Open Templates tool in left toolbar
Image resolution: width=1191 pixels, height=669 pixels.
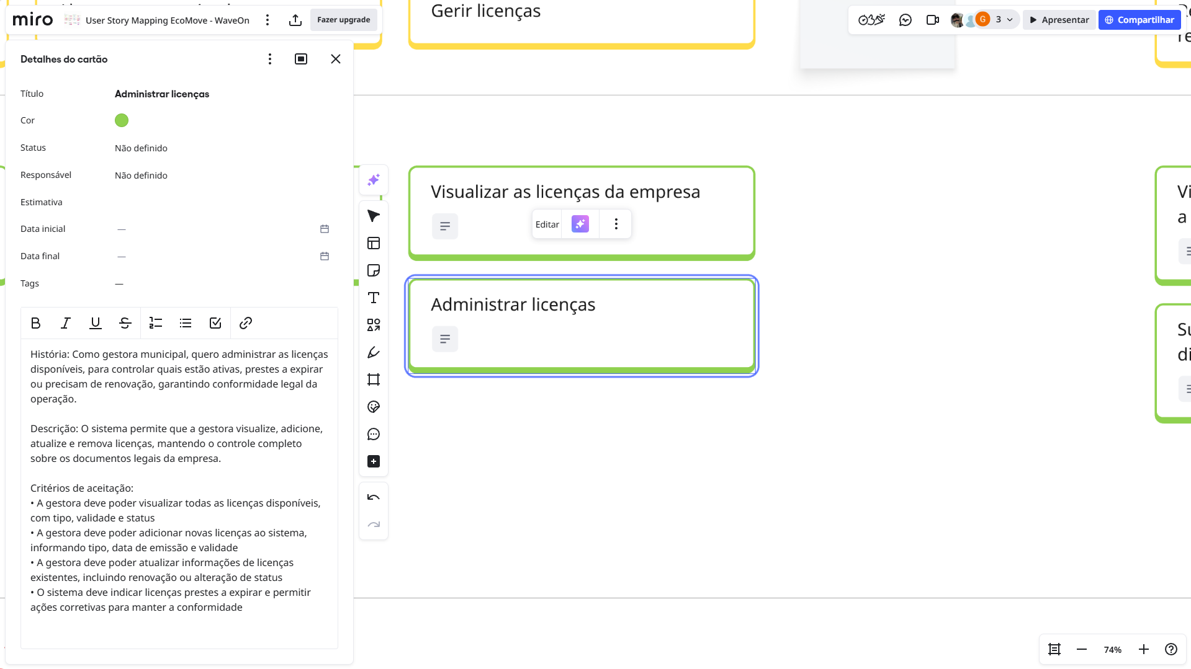click(x=374, y=243)
